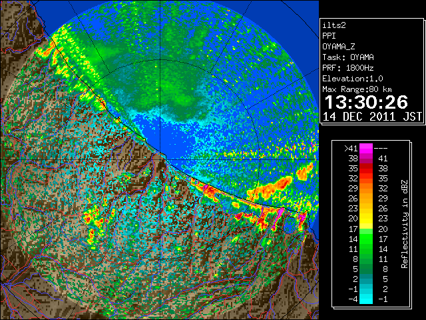Click the red 35 dBZ color band
The image size is (426, 320).
point(366,169)
